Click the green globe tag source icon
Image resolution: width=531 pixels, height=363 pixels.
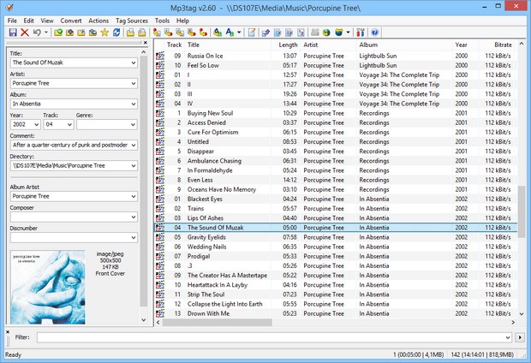coord(326,33)
